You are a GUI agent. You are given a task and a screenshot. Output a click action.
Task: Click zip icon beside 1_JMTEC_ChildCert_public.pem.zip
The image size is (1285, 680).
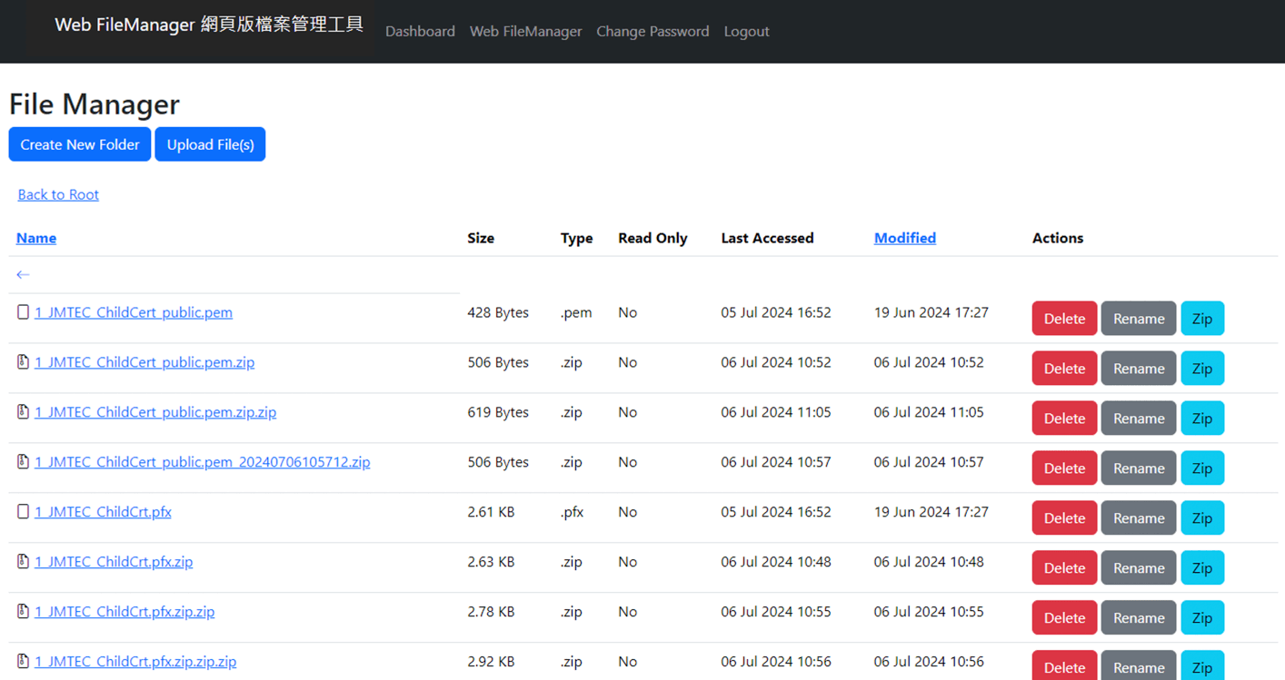[x=24, y=362]
